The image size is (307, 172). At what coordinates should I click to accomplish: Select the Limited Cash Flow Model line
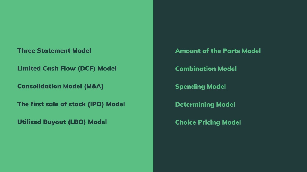[67, 69]
